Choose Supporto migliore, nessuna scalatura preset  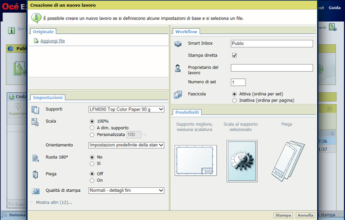195,160
